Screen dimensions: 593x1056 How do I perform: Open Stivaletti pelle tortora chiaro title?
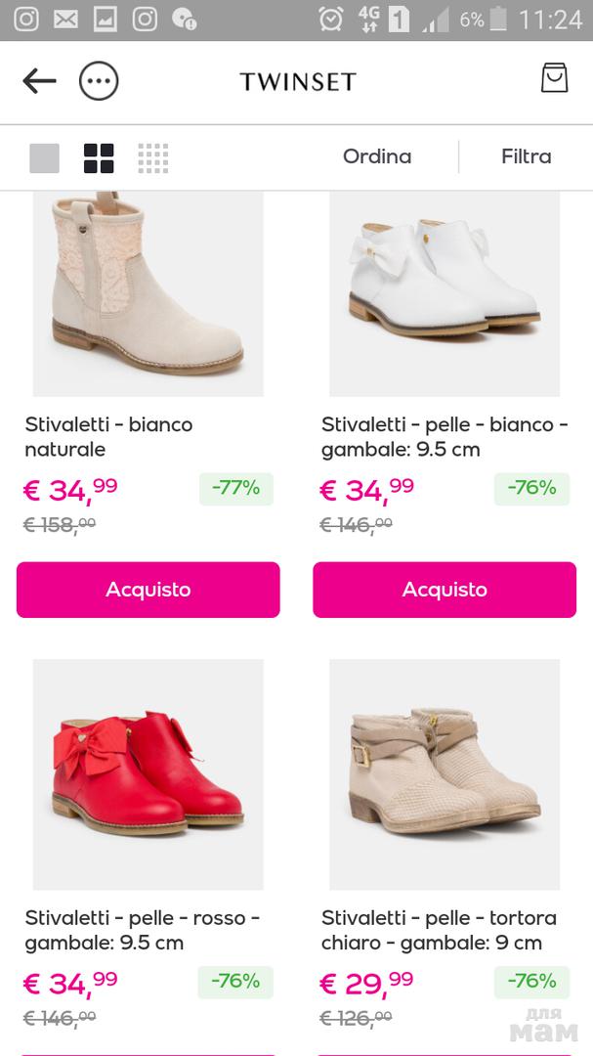pos(439,930)
